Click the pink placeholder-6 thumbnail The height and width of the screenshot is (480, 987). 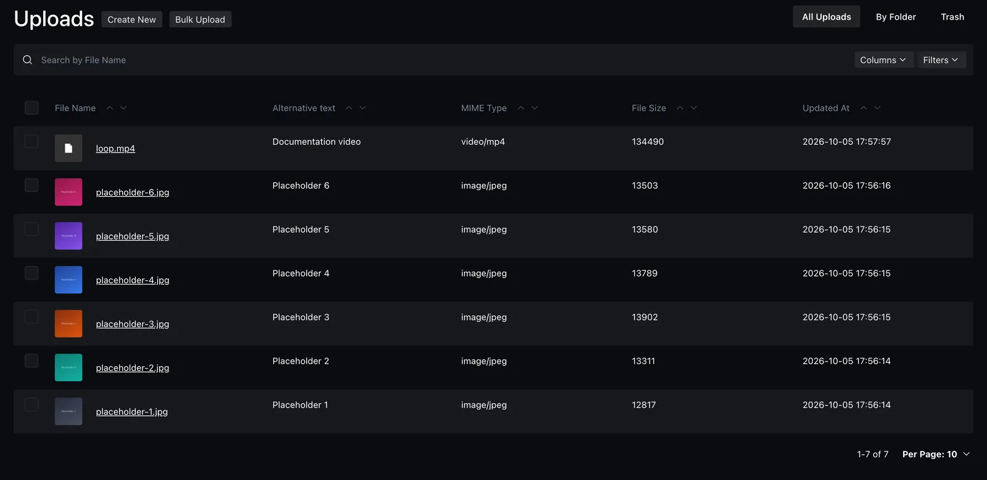click(x=68, y=192)
